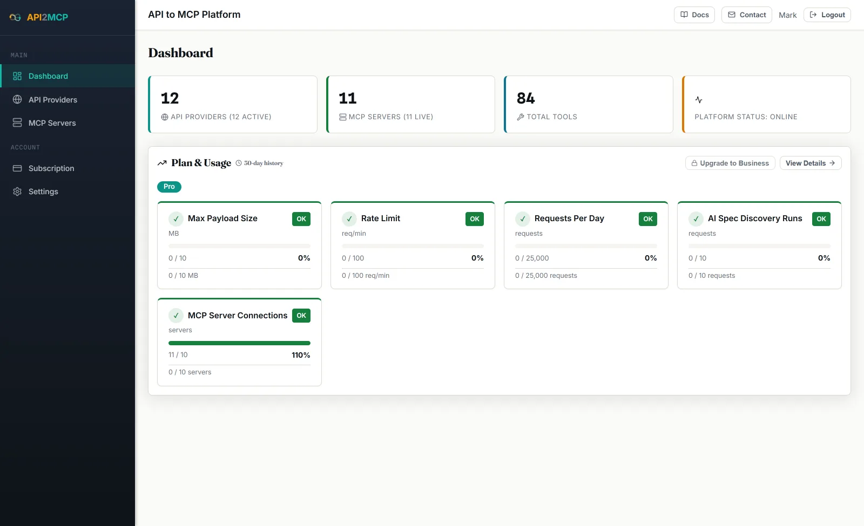Click the MCP Servers stack icon
This screenshot has width=864, height=526.
pos(17,123)
